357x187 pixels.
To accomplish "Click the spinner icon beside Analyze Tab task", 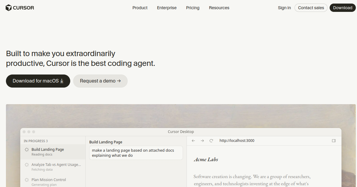I will pyautogui.click(x=27, y=165).
